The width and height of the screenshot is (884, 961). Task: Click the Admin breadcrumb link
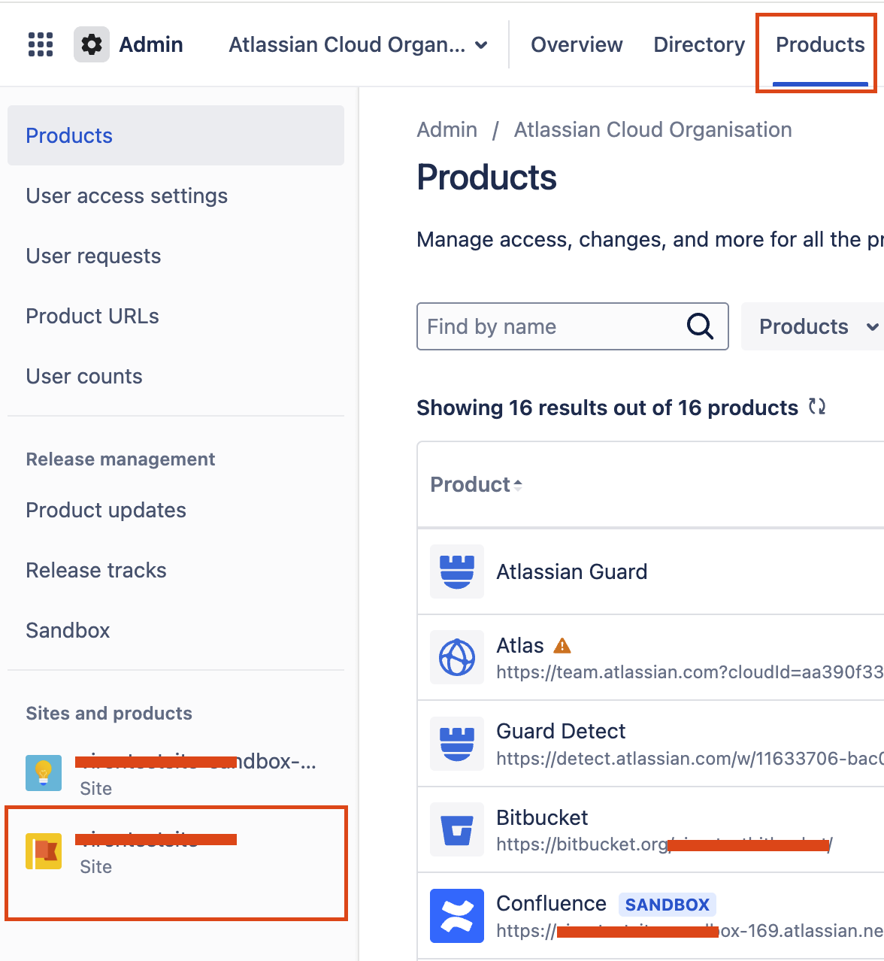(x=447, y=129)
